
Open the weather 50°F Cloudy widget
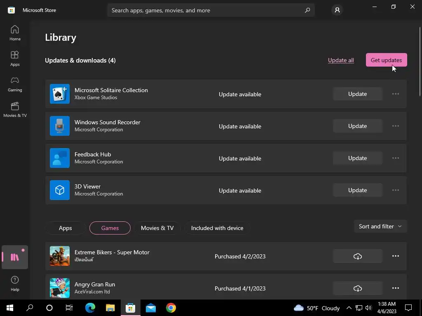[316, 308]
